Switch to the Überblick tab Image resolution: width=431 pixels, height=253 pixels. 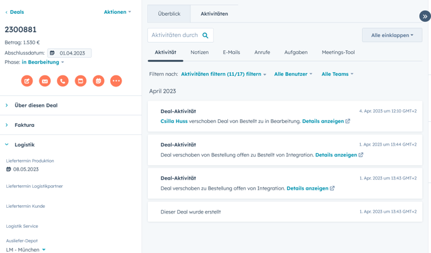[x=169, y=14]
